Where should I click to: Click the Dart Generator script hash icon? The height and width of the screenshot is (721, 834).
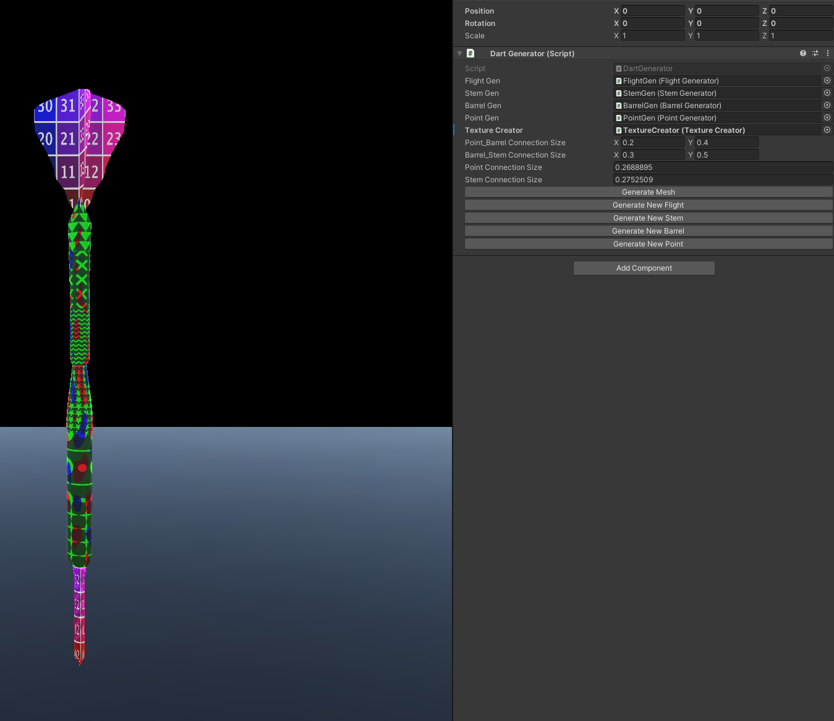[x=470, y=54]
